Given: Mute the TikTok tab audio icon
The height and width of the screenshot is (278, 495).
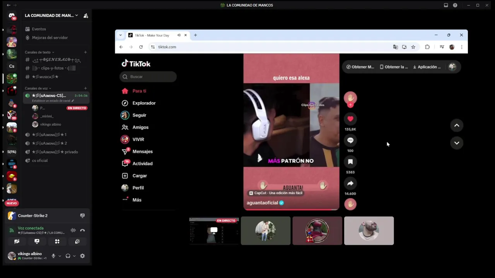Looking at the screenshot, I should point(179,35).
